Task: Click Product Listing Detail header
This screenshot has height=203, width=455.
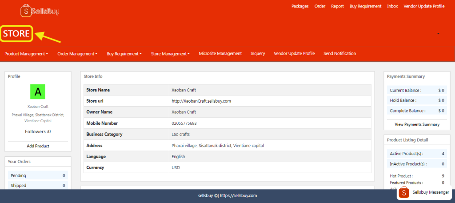Action: tap(417, 140)
